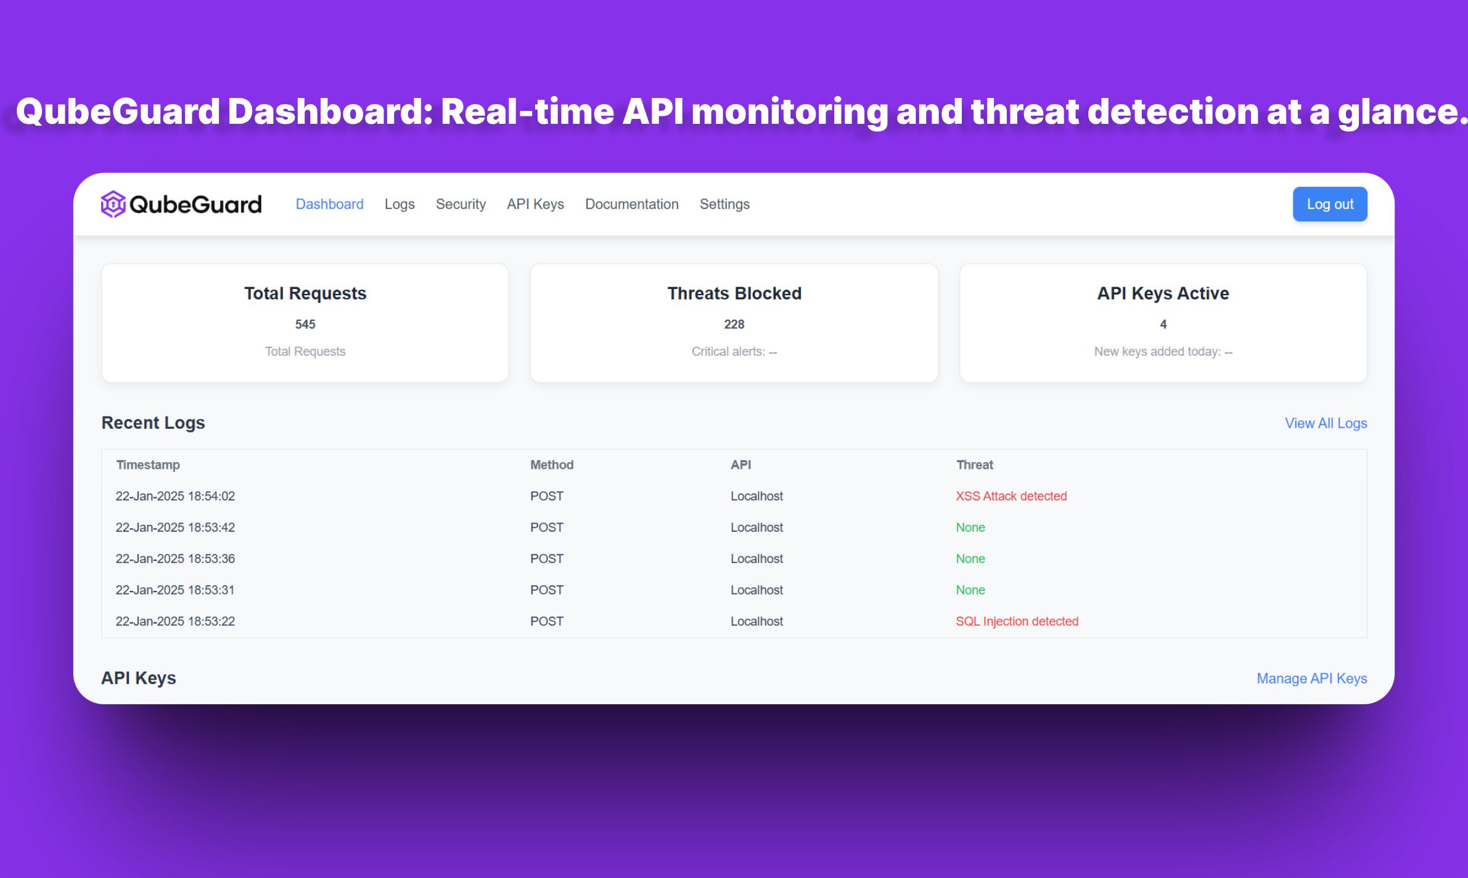1468x878 pixels.
Task: Select the Total Requests stat card
Action: tap(305, 323)
